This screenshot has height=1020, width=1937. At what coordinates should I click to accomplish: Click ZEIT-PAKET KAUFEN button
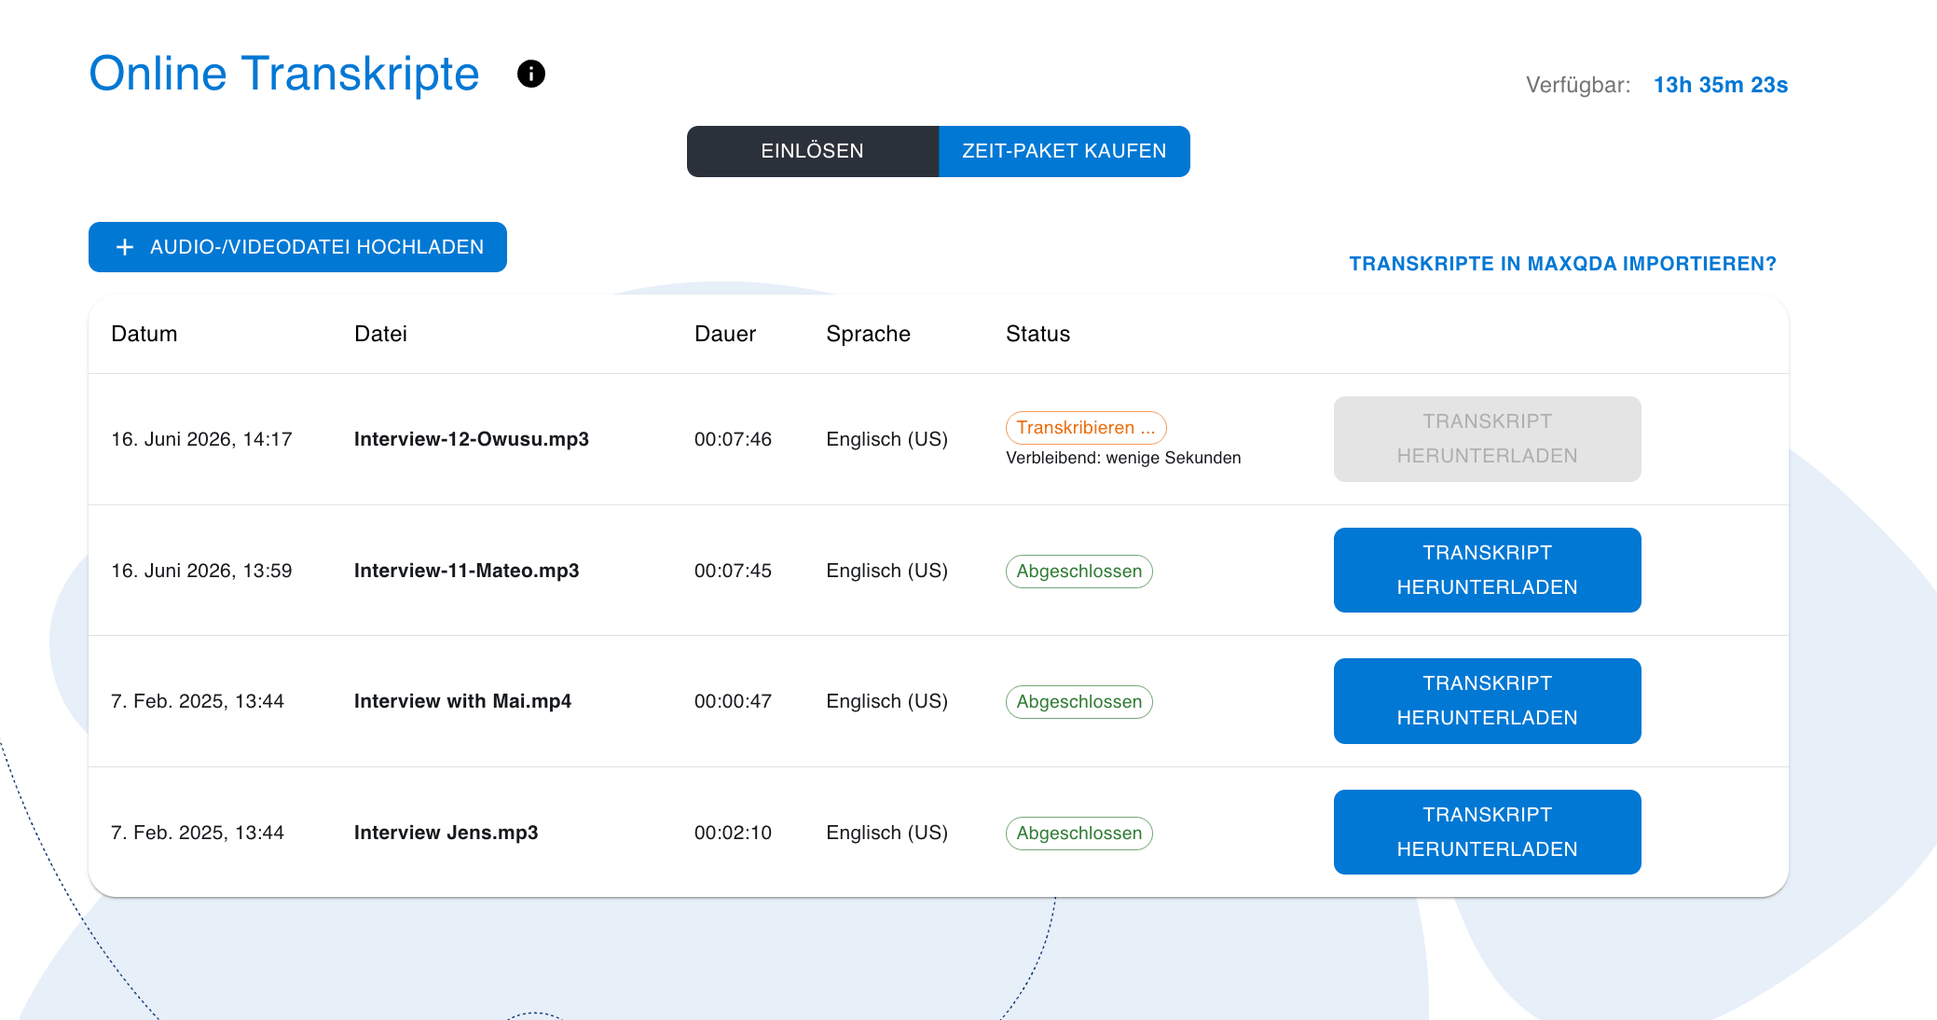click(1065, 151)
